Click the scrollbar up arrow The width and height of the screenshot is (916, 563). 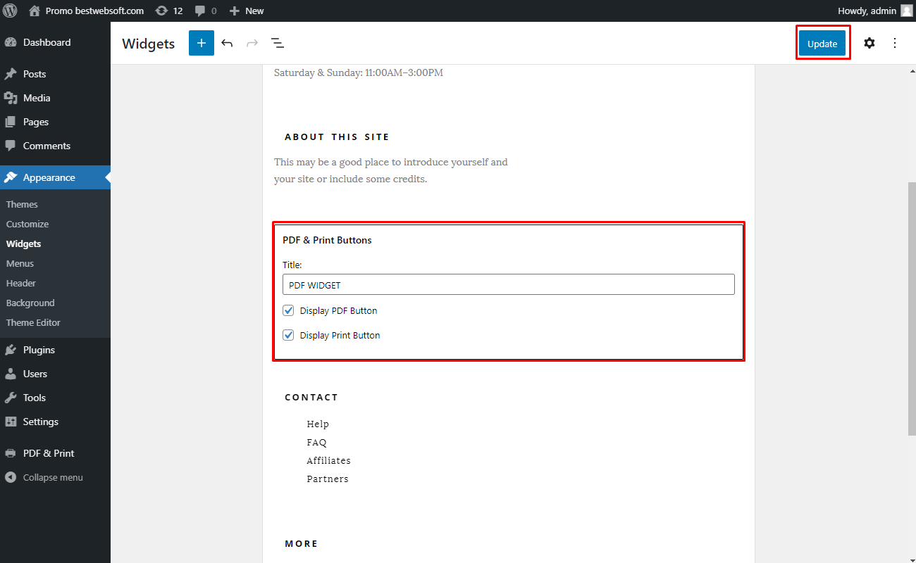point(912,71)
